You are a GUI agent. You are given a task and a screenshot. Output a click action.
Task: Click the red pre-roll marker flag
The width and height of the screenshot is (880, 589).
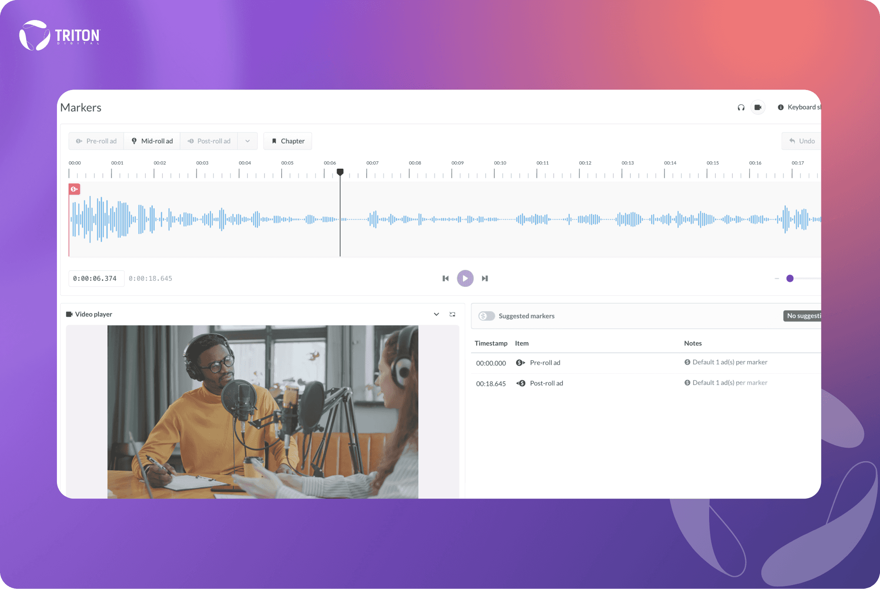tap(74, 189)
